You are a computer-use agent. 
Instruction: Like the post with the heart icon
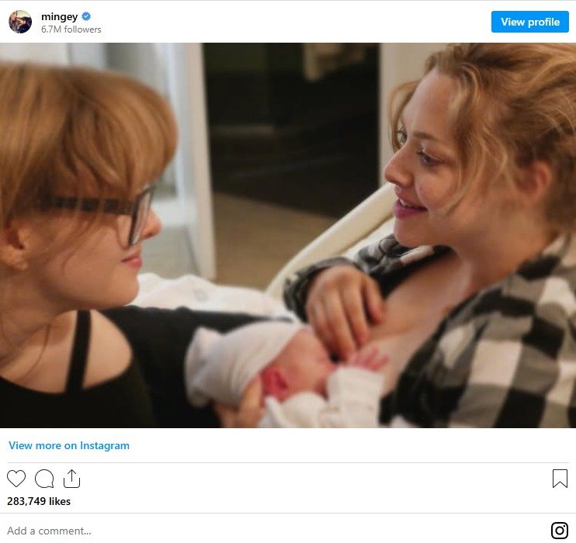16,479
